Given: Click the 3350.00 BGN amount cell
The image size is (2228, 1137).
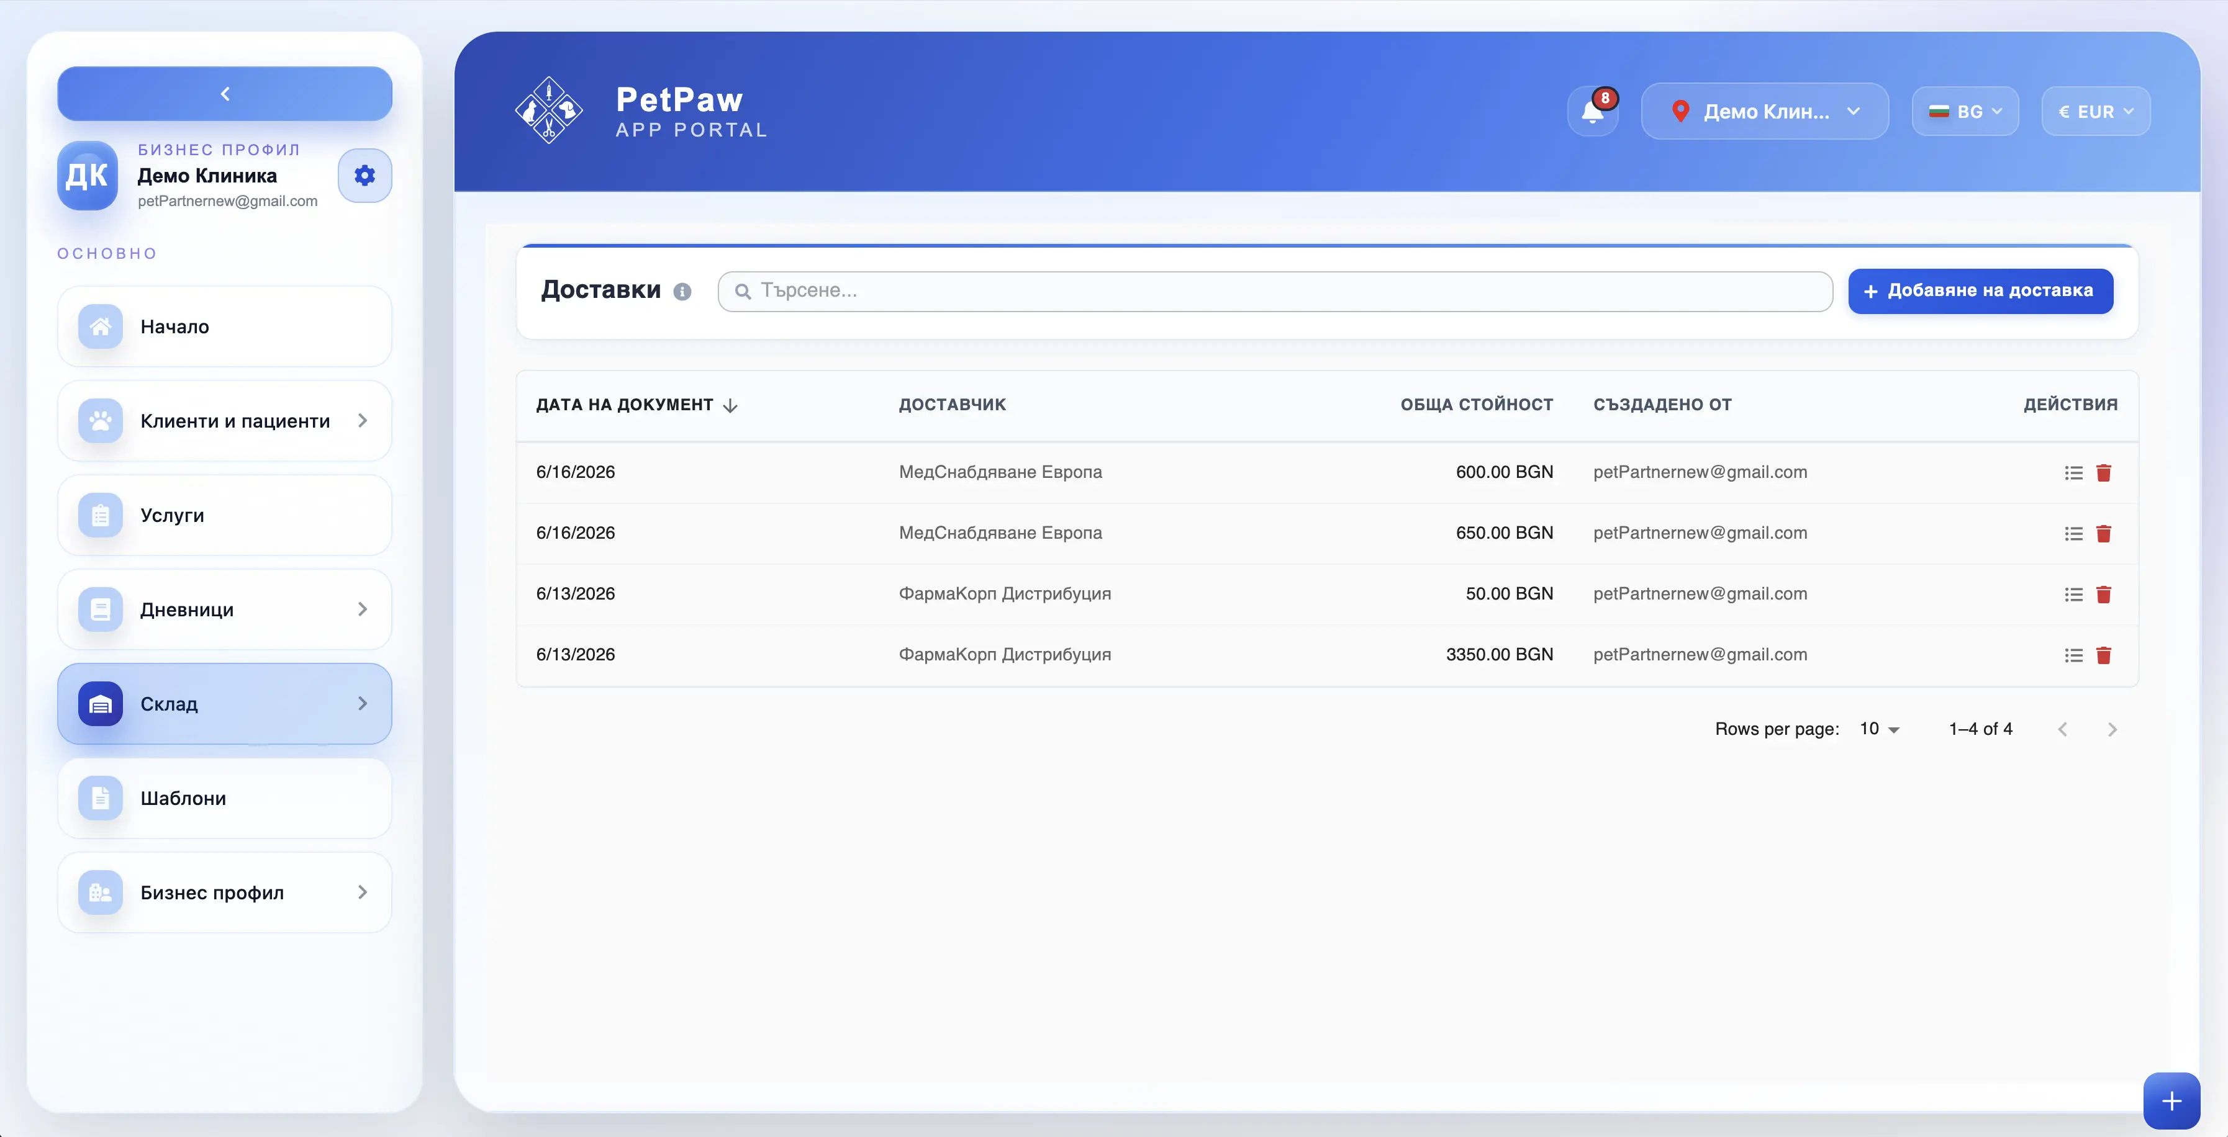Looking at the screenshot, I should (1499, 655).
